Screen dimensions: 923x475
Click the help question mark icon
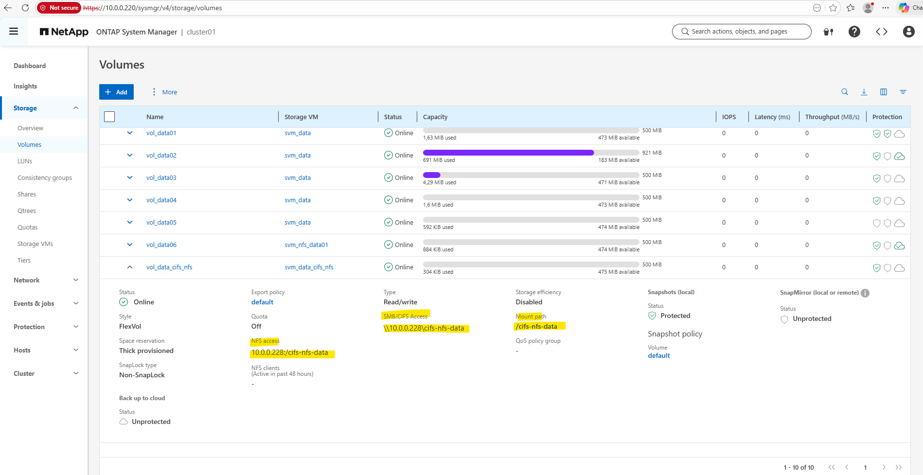854,32
